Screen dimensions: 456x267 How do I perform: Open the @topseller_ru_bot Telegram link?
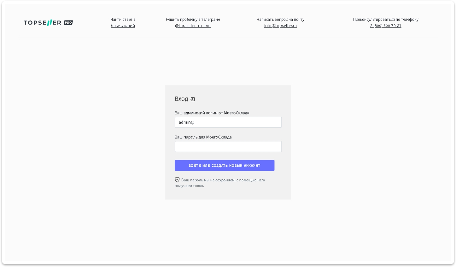(193, 26)
